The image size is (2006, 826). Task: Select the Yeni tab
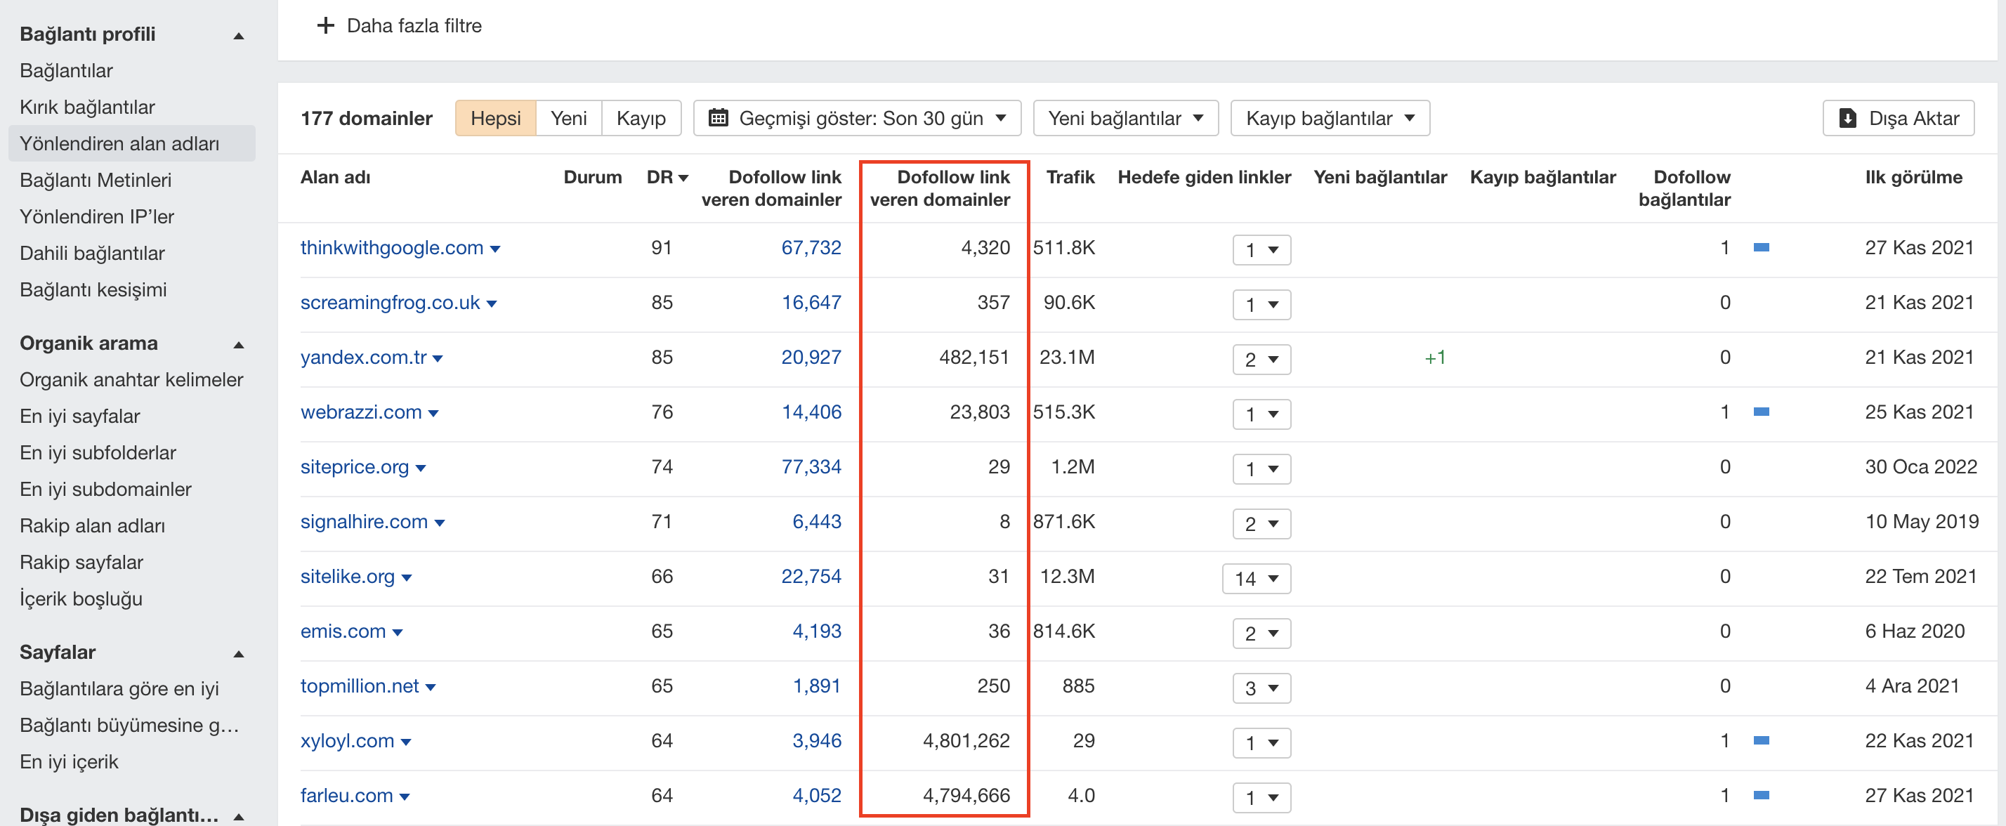pos(568,118)
